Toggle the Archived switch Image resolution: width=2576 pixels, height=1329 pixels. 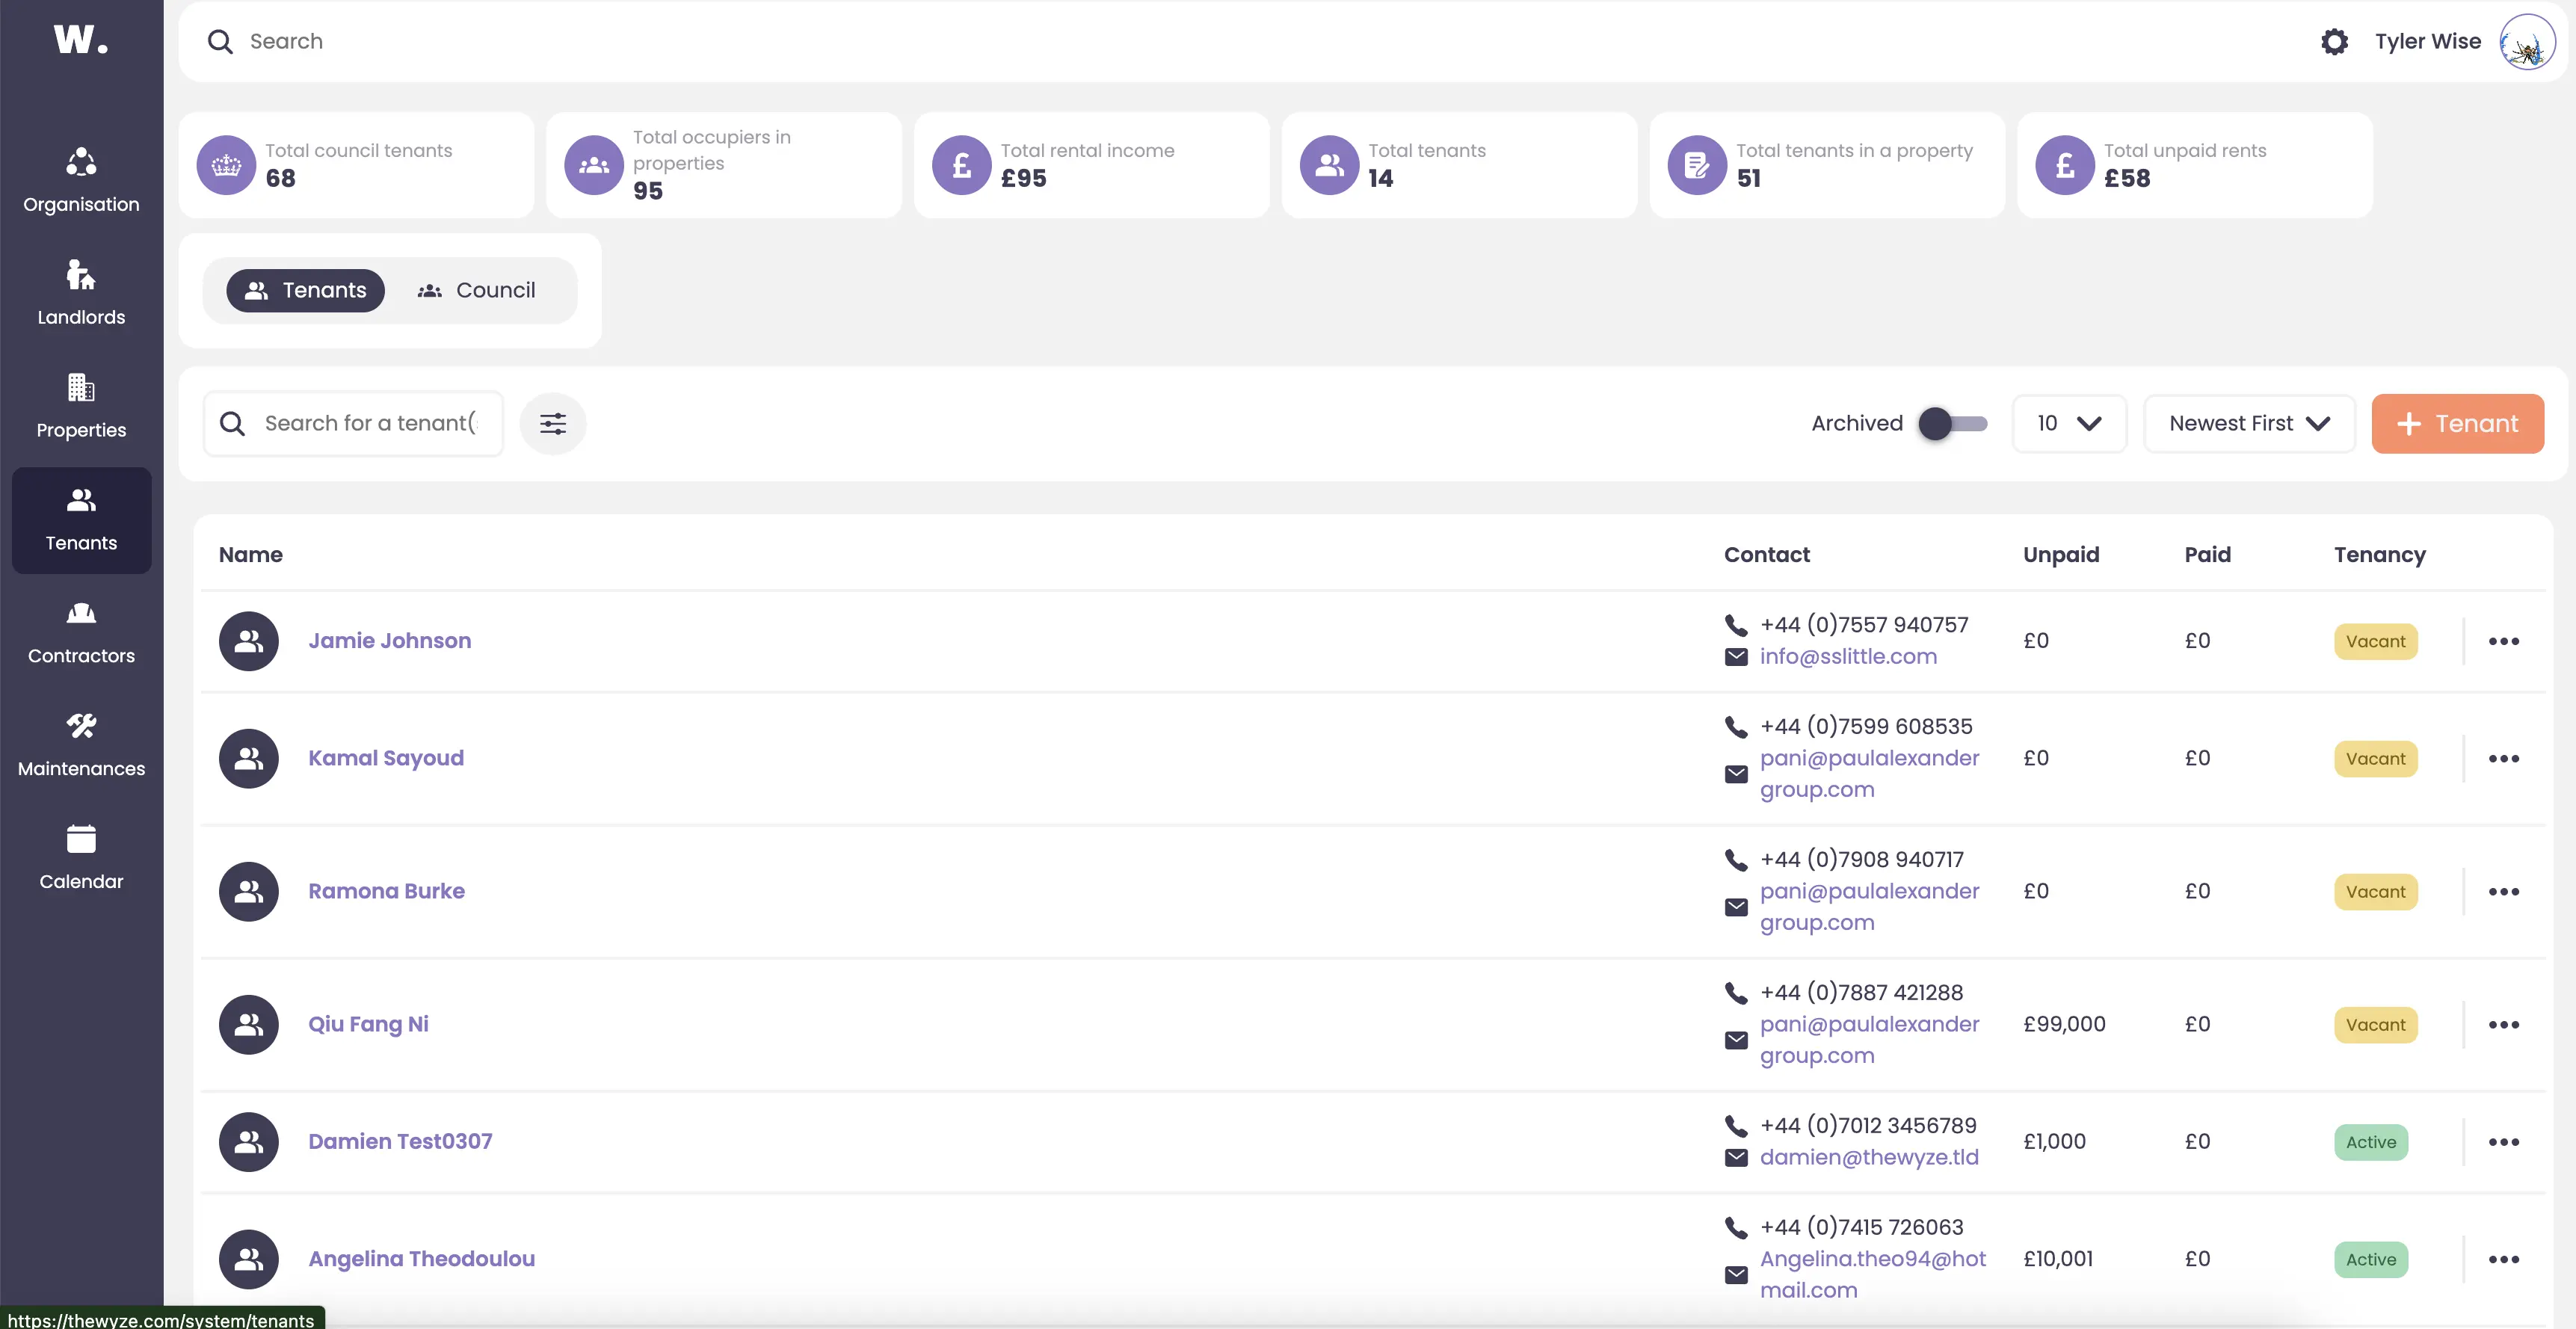pyautogui.click(x=1952, y=424)
